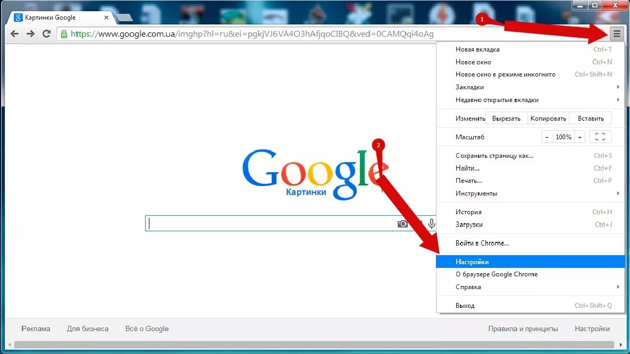Click the Вырезать button
630x354 pixels.
506,119
